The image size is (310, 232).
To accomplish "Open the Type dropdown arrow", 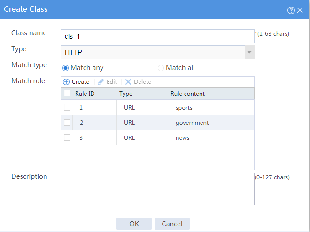I will coord(249,52).
